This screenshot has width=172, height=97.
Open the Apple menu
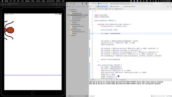pos(2,1)
